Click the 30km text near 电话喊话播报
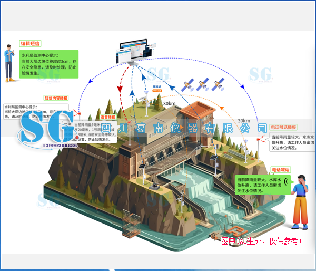Screen dimensions: 316x271 (x=244, y=121)
